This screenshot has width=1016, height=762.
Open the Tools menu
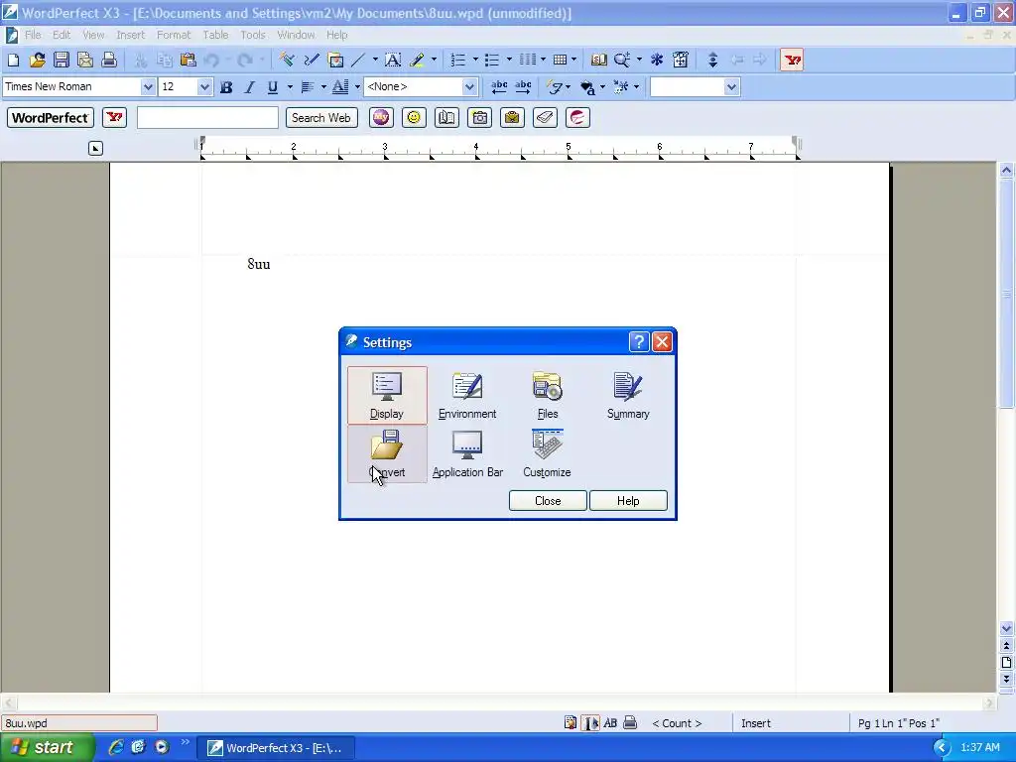click(253, 35)
